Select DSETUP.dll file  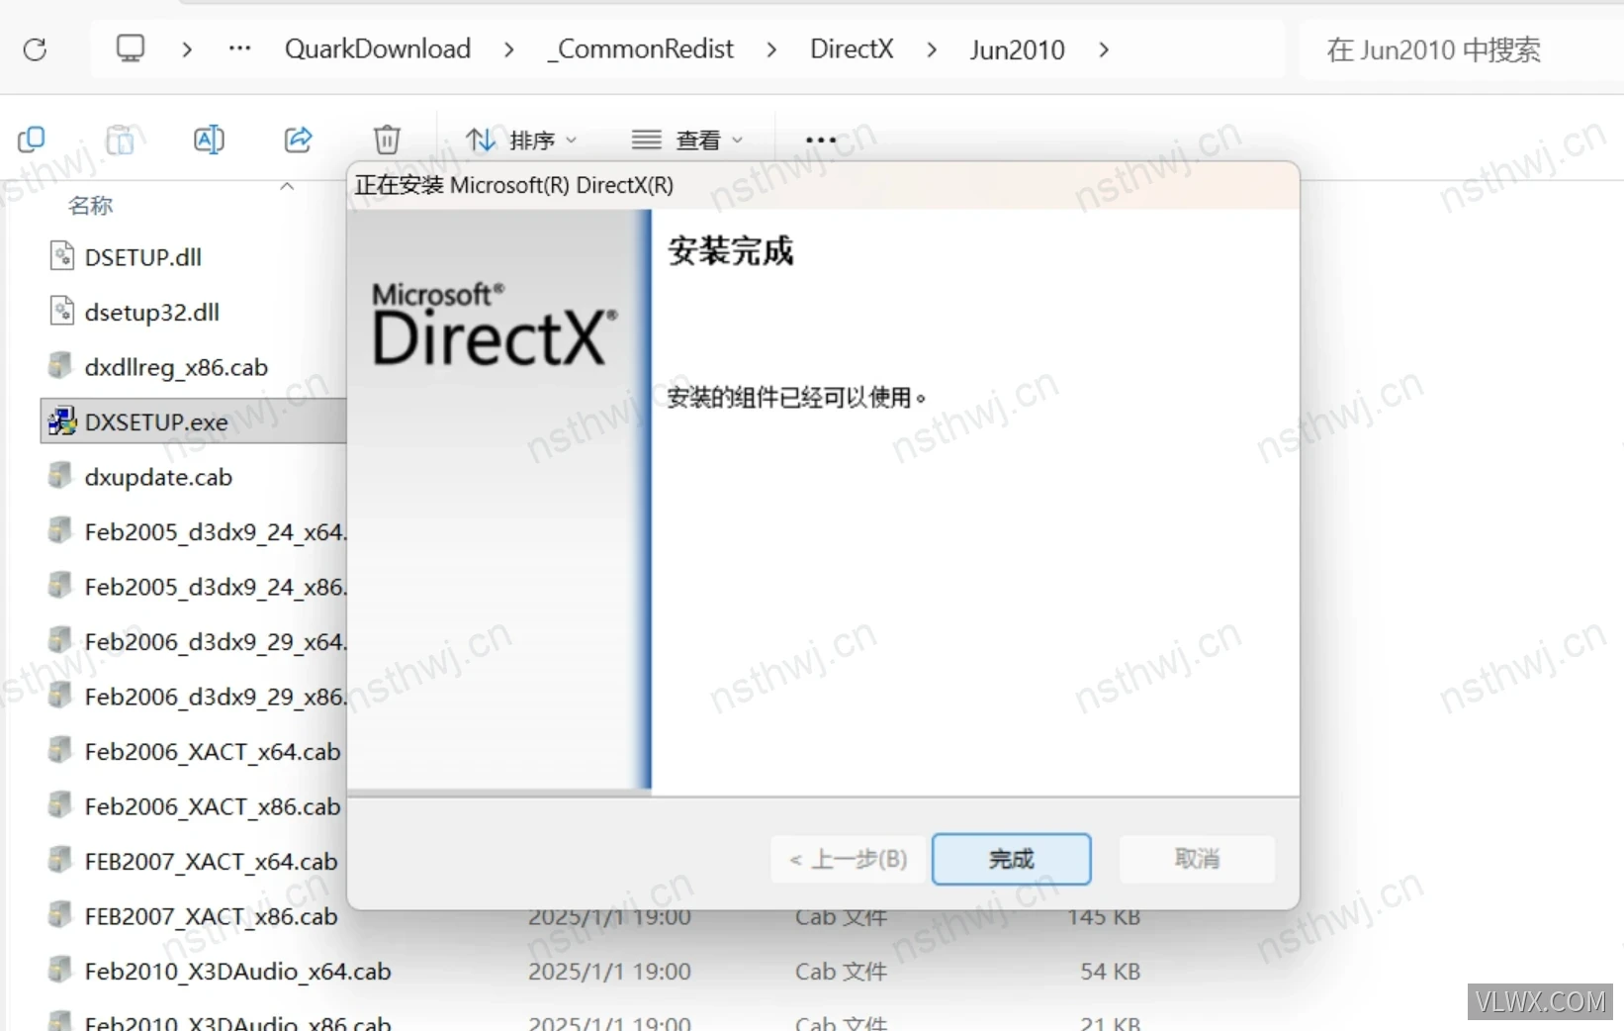coord(142,257)
